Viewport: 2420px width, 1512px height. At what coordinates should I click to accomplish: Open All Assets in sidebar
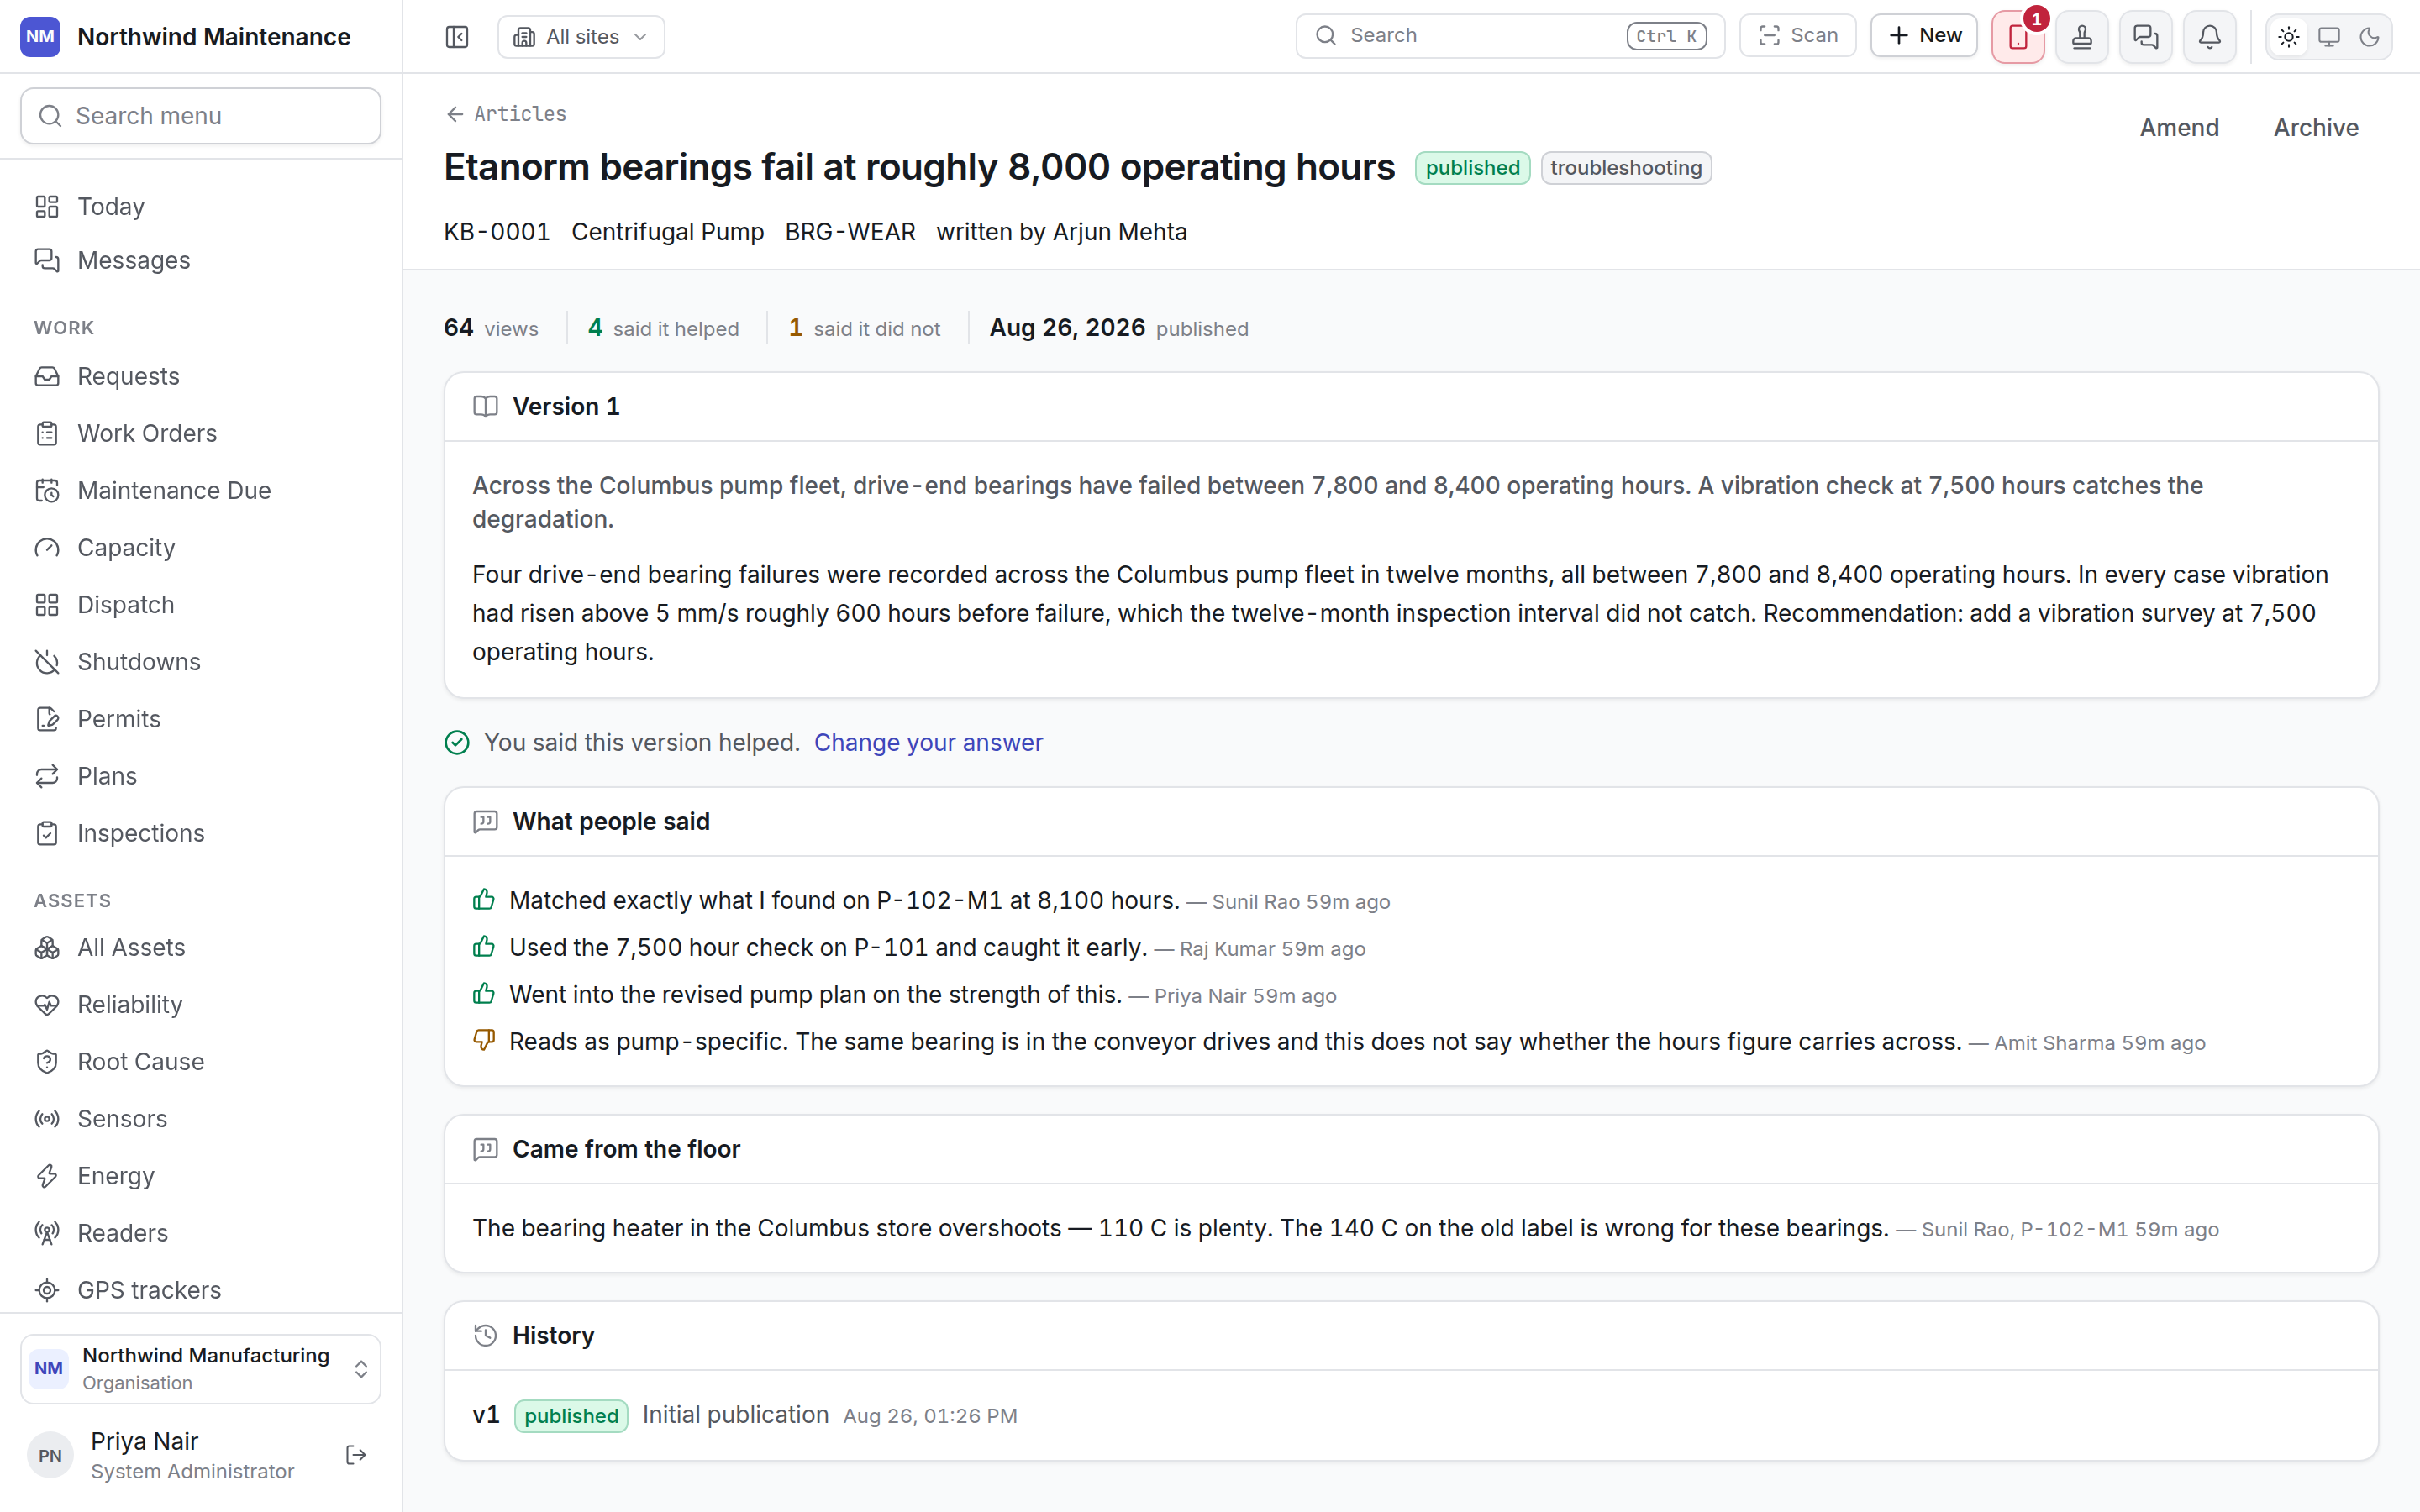pos(201,947)
